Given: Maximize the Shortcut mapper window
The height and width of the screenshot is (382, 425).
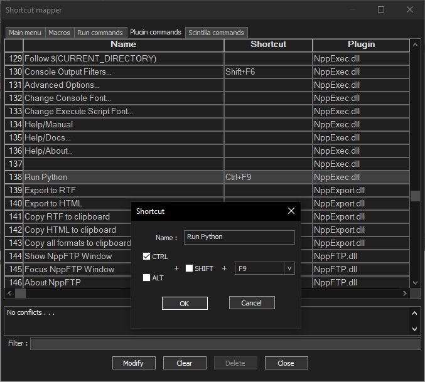Looking at the screenshot, I should 381,10.
